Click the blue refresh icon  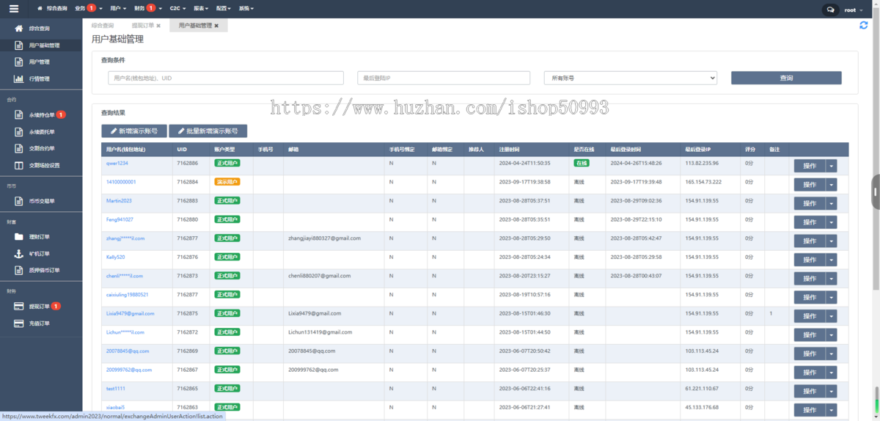click(x=864, y=25)
